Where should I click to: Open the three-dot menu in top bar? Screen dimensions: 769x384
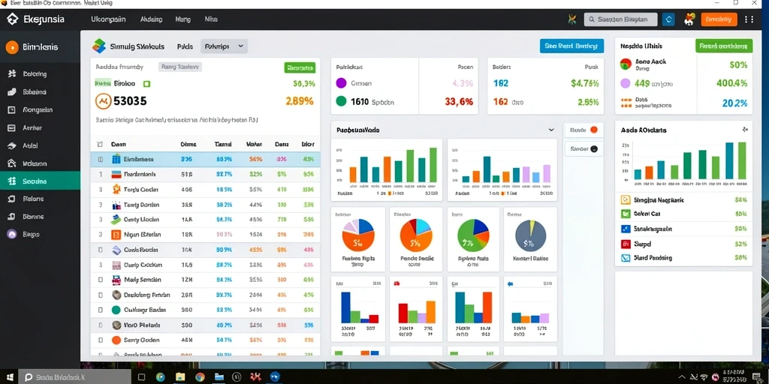tap(749, 19)
